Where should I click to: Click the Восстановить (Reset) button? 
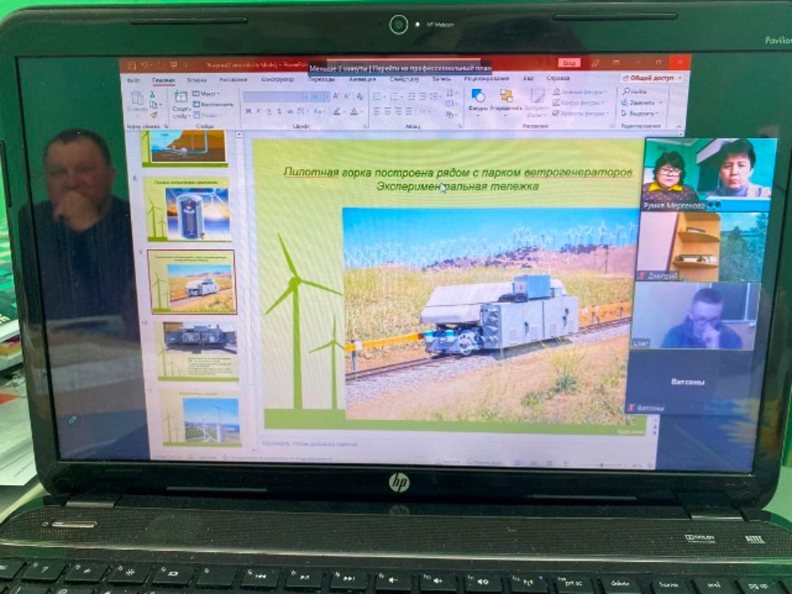[213, 105]
